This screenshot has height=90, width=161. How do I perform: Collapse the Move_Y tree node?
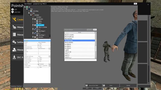point(33,33)
